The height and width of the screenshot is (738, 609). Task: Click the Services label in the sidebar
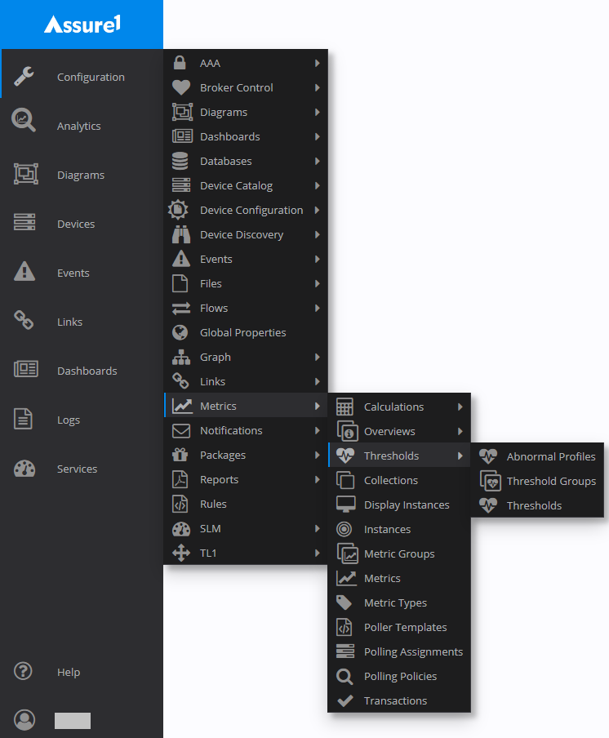coord(78,469)
